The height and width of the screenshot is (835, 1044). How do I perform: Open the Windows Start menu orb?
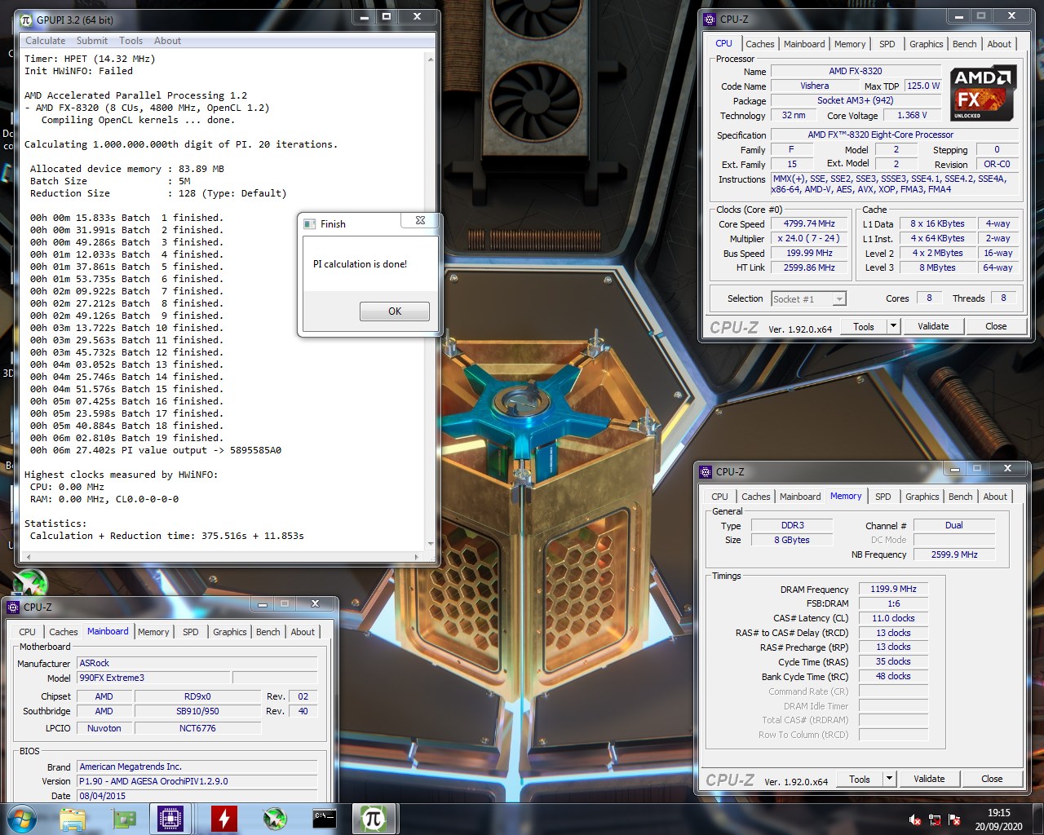pyautogui.click(x=21, y=818)
